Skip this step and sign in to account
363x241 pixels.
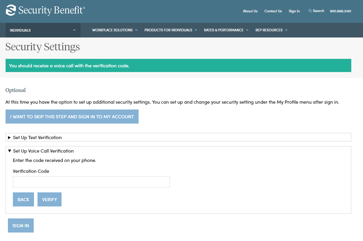pos(72,117)
